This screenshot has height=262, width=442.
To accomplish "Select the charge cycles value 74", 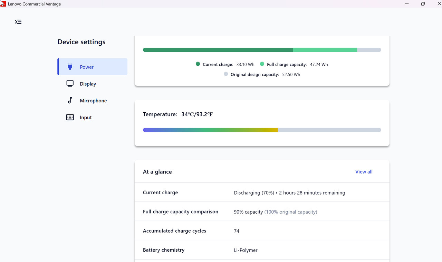I will (237, 231).
